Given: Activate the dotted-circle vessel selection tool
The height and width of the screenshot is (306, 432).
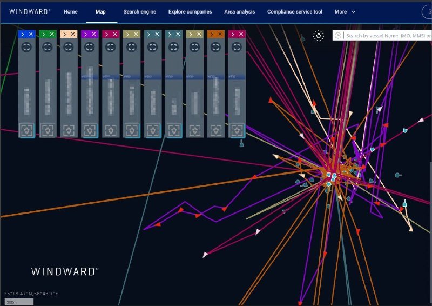Looking at the screenshot, I should [x=319, y=36].
